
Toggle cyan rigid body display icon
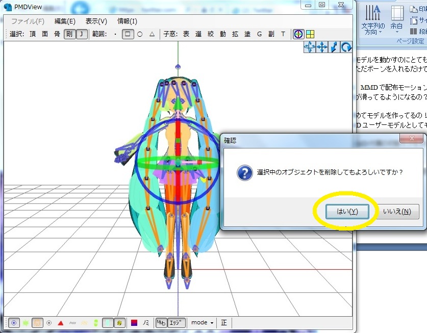108,323
